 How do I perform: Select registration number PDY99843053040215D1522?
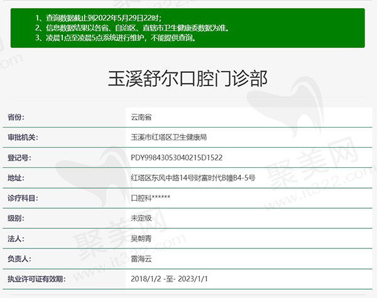[x=177, y=158]
